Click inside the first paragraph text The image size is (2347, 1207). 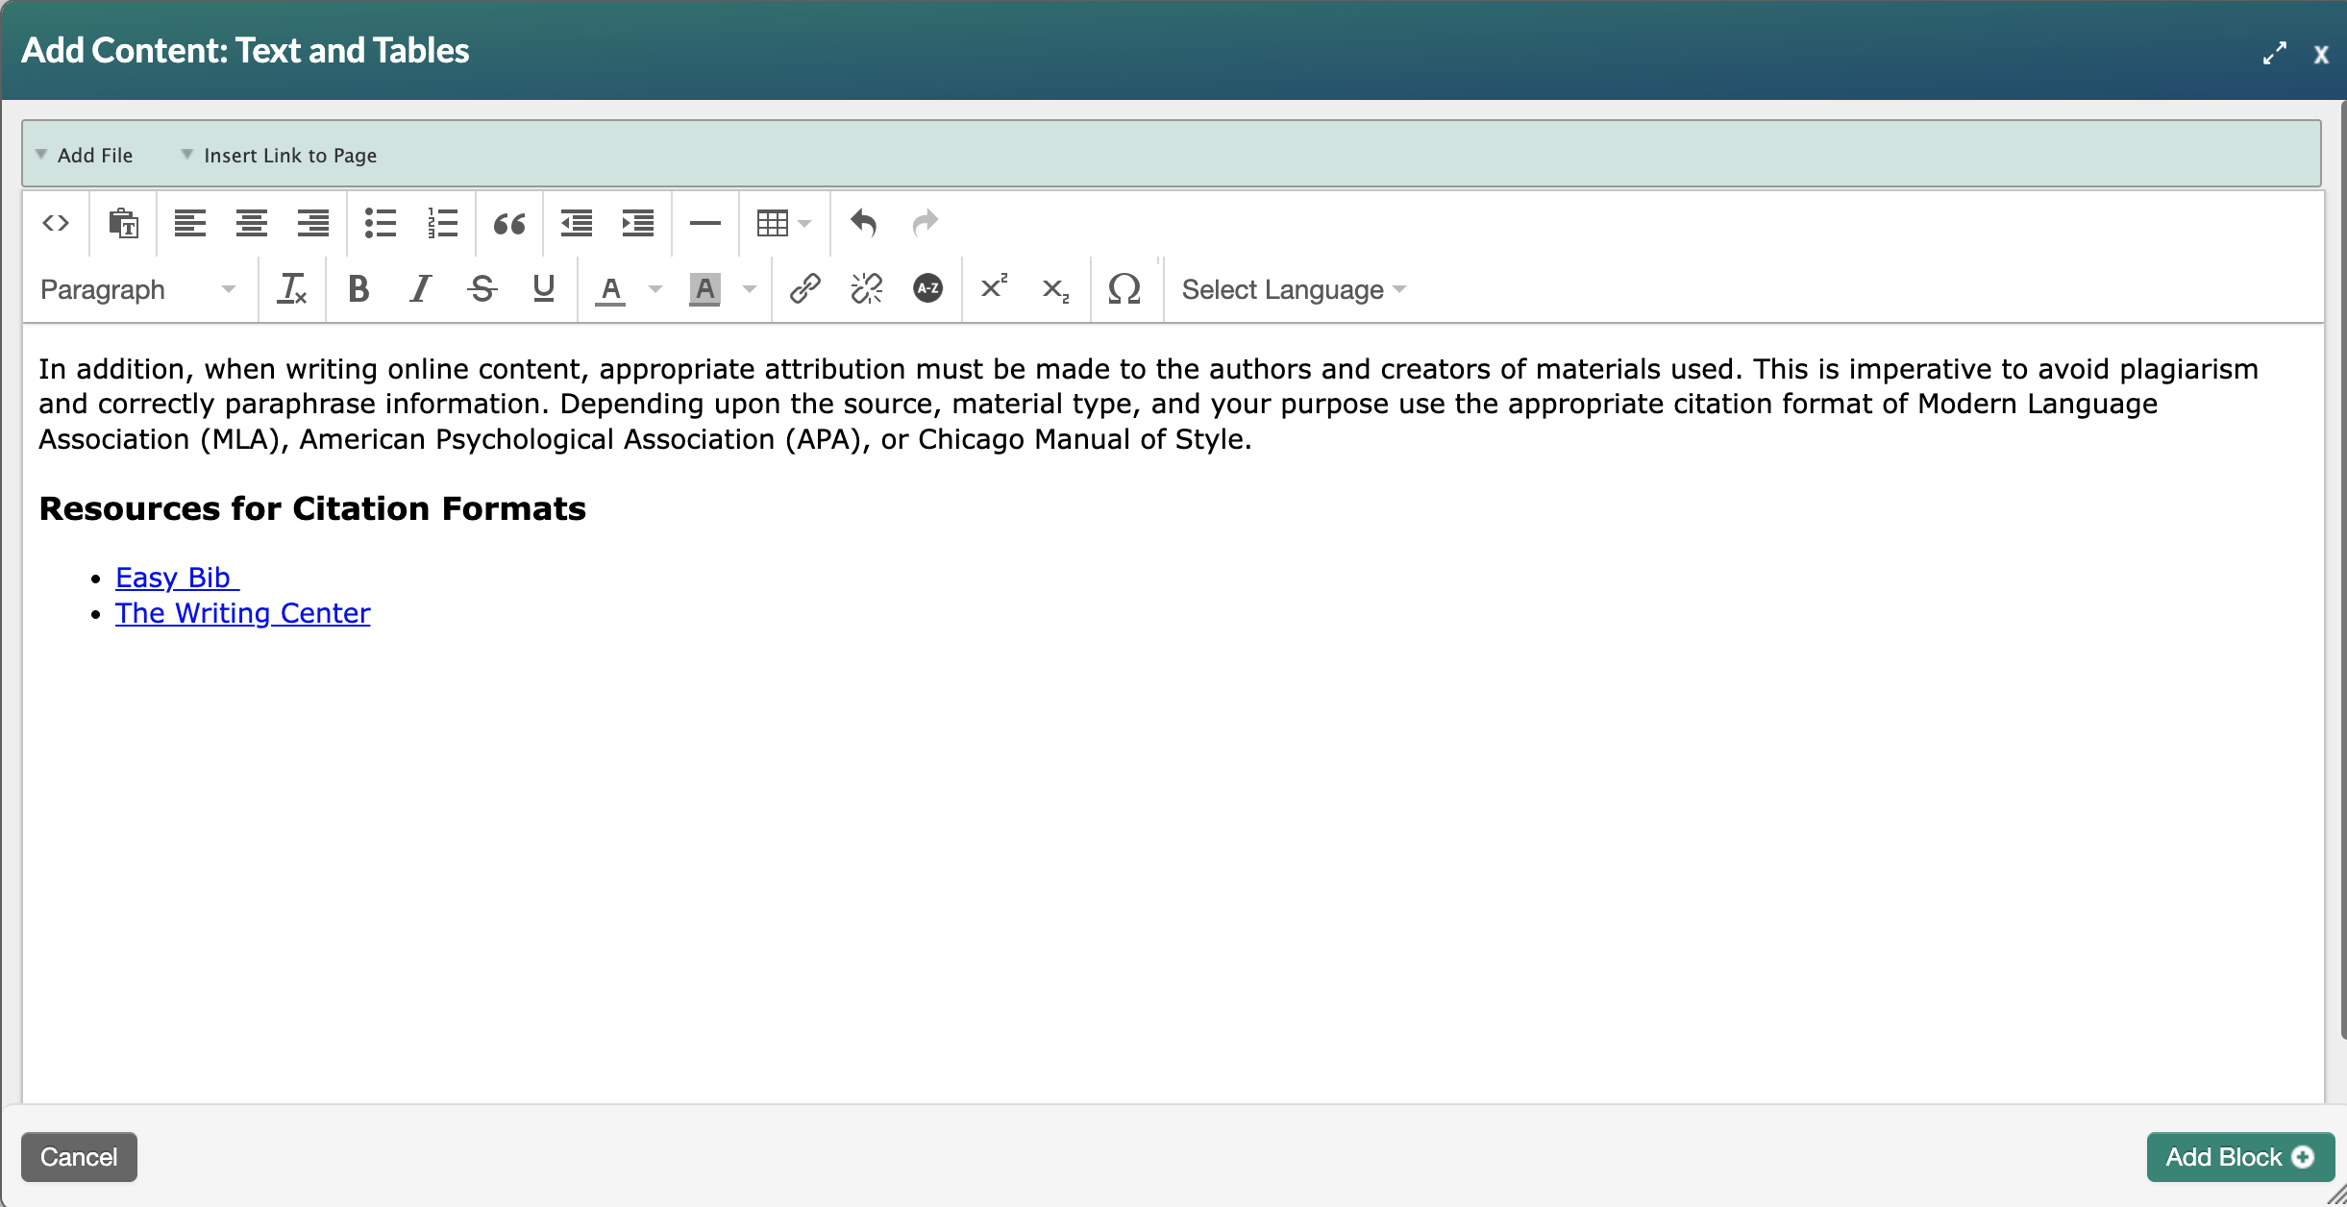point(1149,404)
